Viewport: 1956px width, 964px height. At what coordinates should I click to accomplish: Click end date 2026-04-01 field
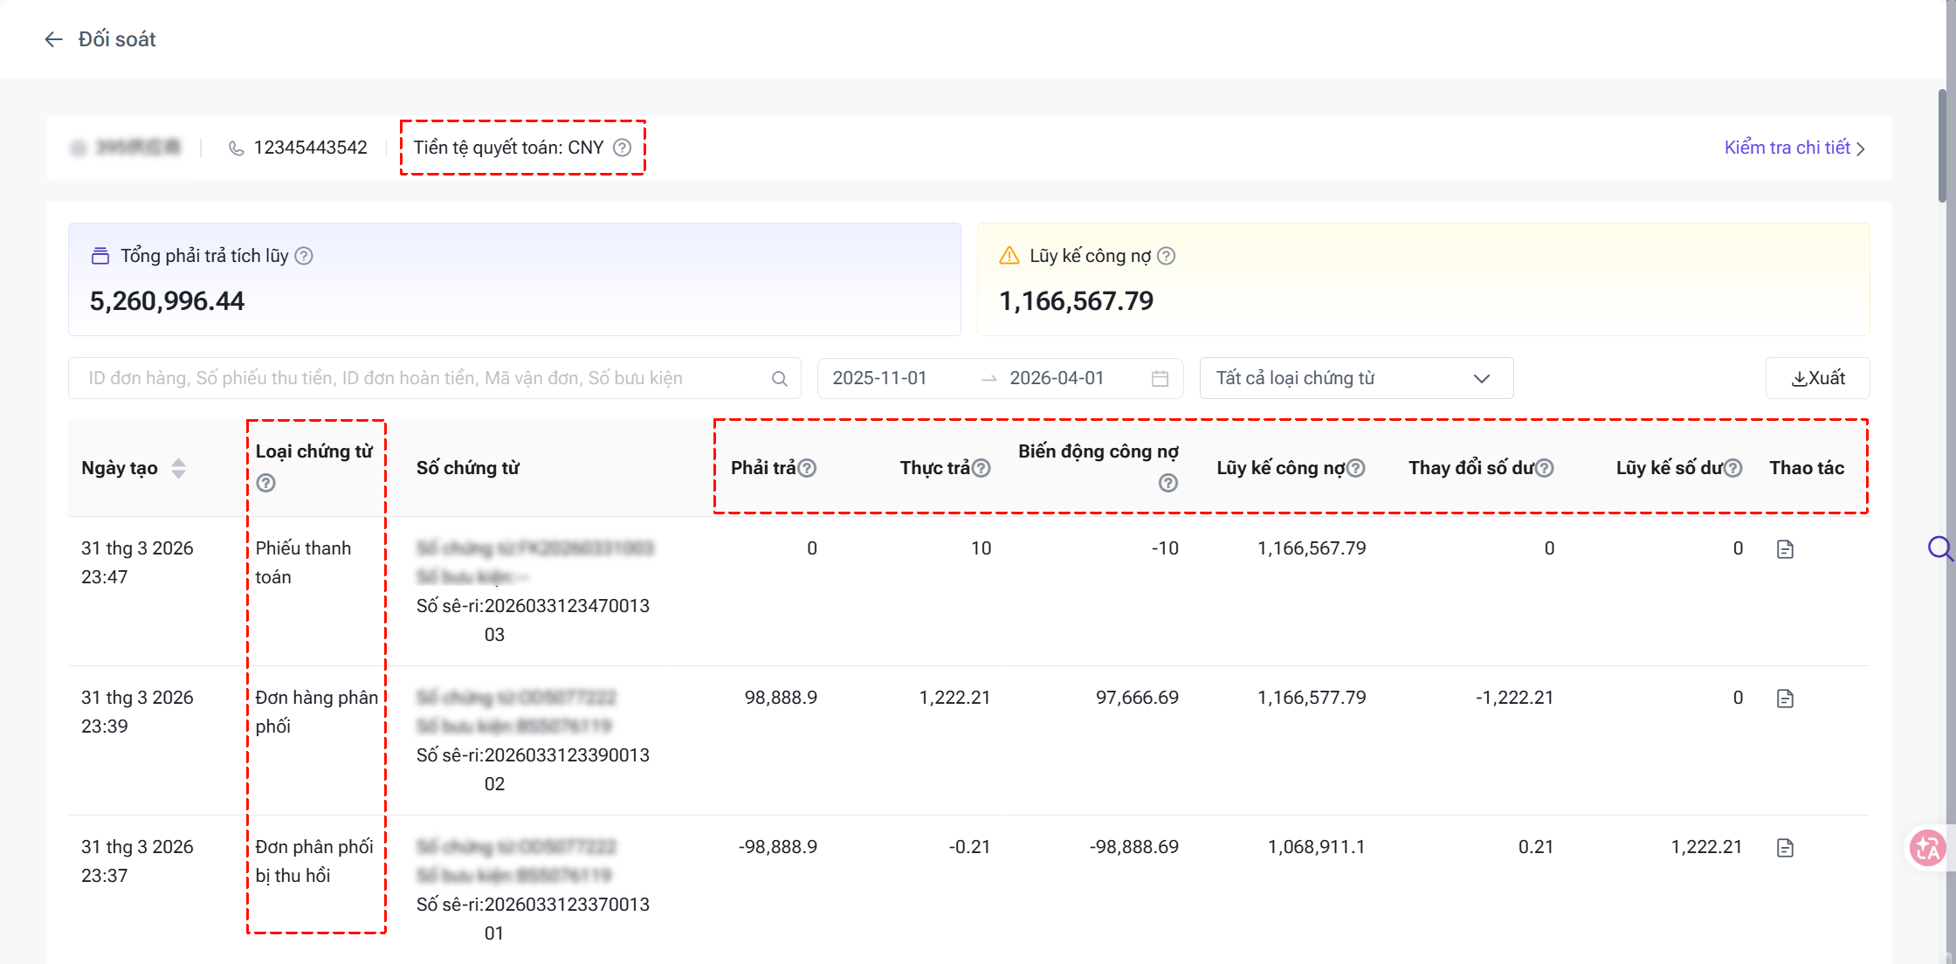1057,378
